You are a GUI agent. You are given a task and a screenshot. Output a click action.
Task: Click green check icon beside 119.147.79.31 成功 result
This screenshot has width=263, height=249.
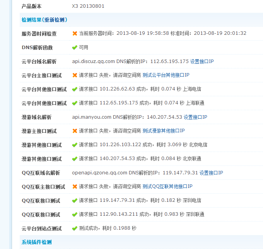(75, 201)
